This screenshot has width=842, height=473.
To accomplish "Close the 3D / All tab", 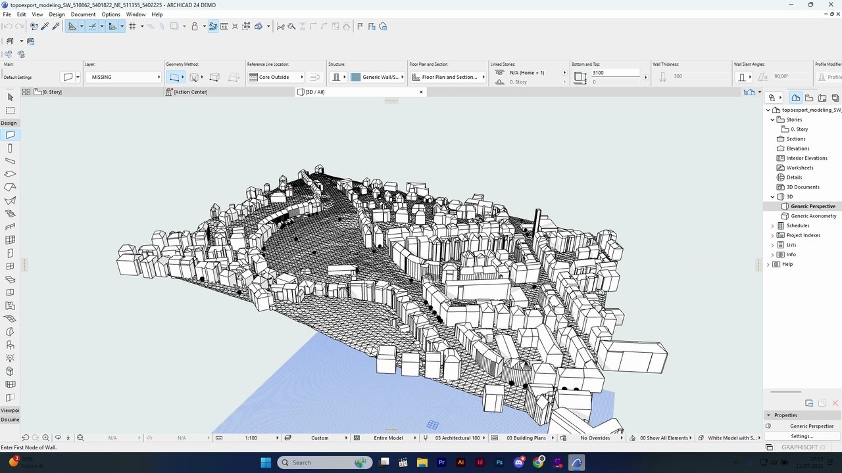I will click(421, 92).
